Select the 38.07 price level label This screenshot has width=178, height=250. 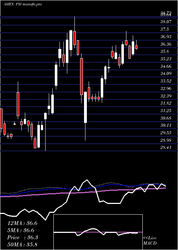(166, 22)
